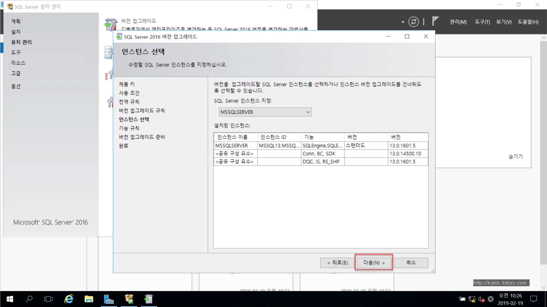Open the Windows Start menu
Image resolution: width=547 pixels, height=307 pixels.
pyautogui.click(x=10, y=299)
